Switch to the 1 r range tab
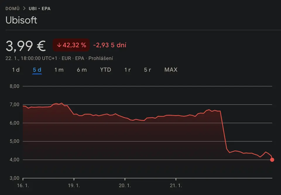The height and width of the screenshot is (195, 281). tap(127, 70)
